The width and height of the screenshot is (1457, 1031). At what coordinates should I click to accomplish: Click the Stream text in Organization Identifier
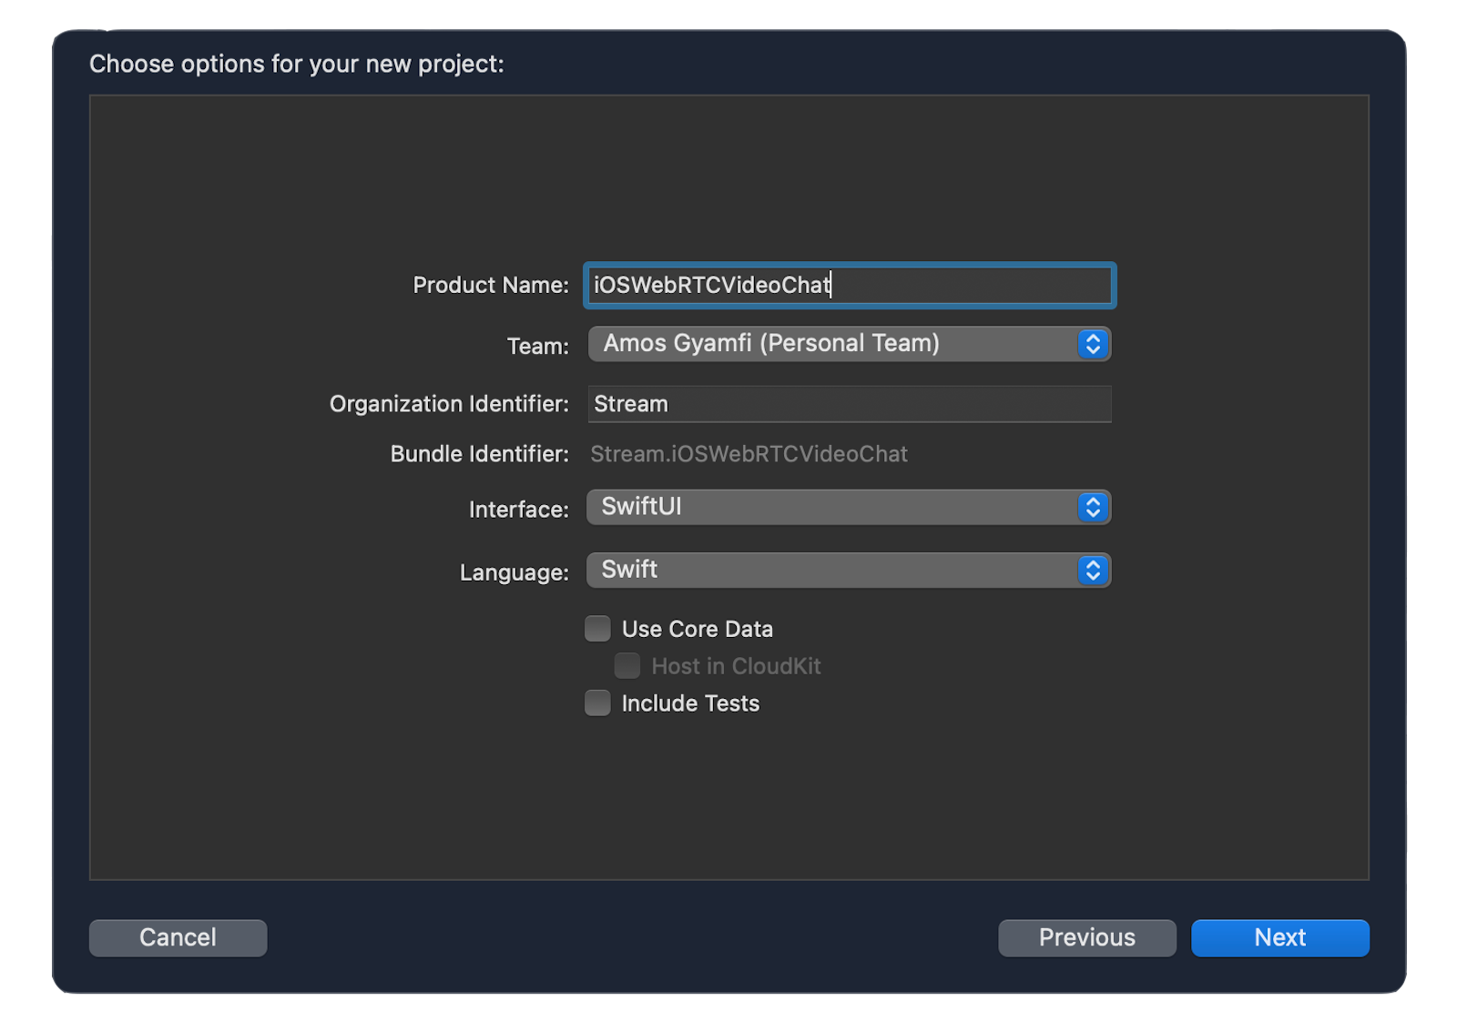click(629, 403)
